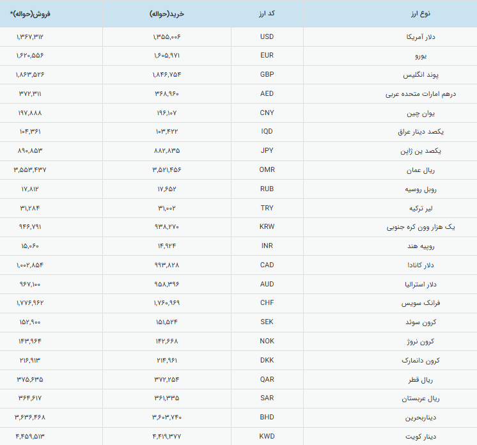477x445 pixels.
Task: Click the CNY code cell
Action: [x=267, y=113]
